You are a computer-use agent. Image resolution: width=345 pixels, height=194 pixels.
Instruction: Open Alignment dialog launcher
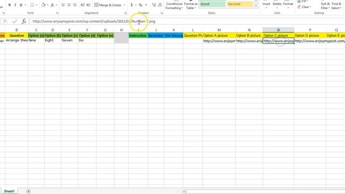point(126,13)
